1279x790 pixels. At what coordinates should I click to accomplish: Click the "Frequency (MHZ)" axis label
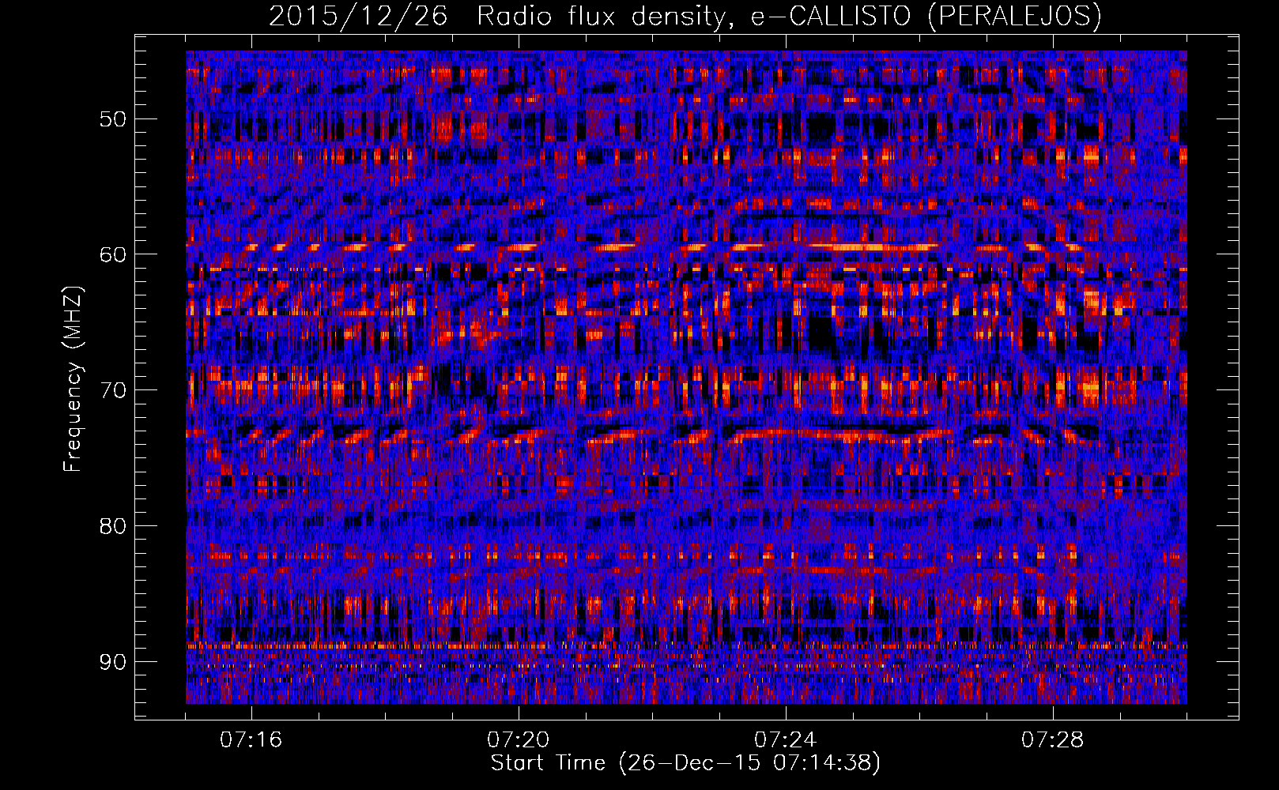[x=73, y=379]
